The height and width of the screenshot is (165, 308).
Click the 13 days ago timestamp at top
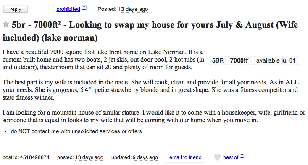coord(133,9)
